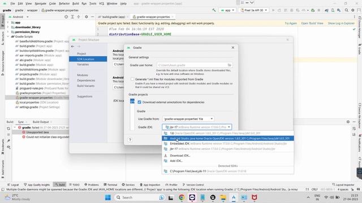
Task: Click the Build panel settings gear
Action: (x=348, y=122)
